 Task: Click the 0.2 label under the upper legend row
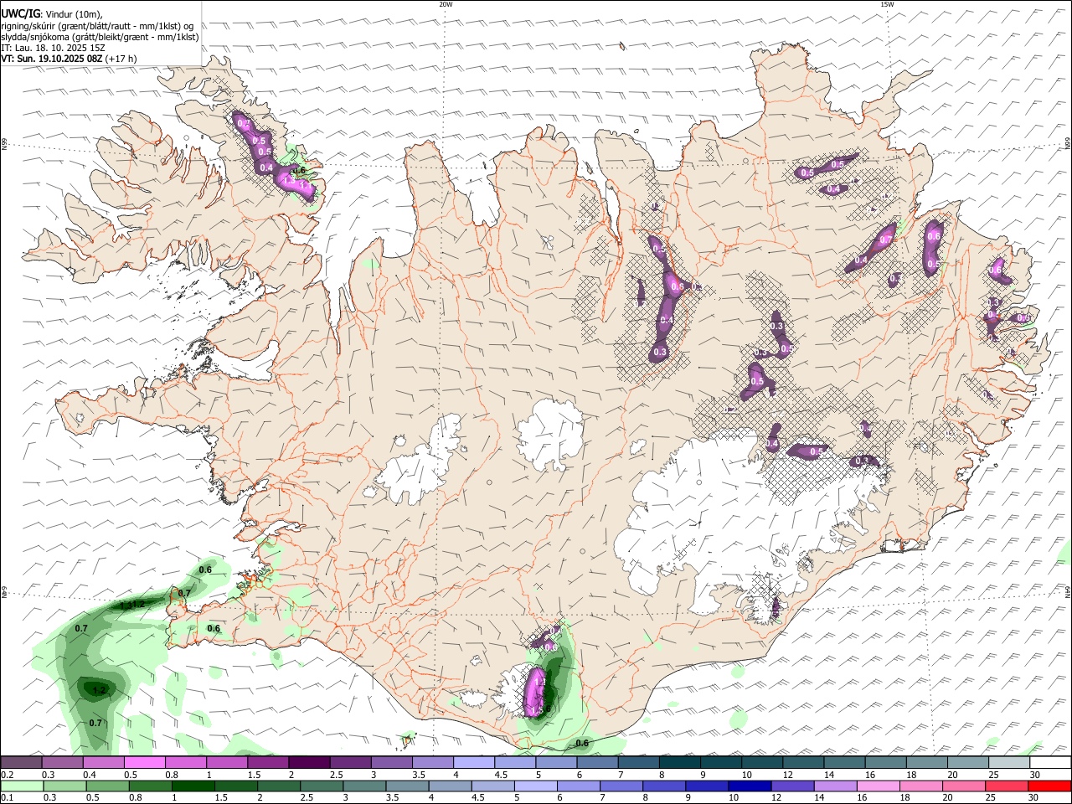[6, 775]
